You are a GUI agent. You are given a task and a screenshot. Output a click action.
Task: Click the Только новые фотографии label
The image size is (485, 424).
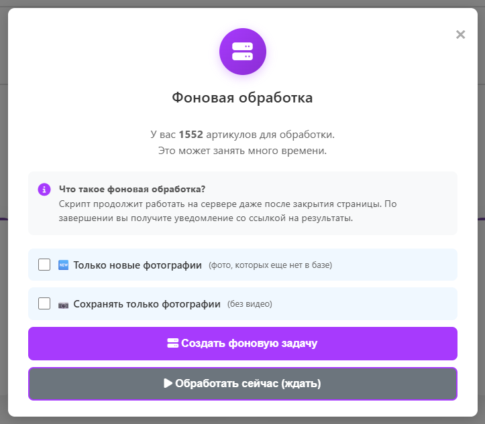tap(138, 265)
